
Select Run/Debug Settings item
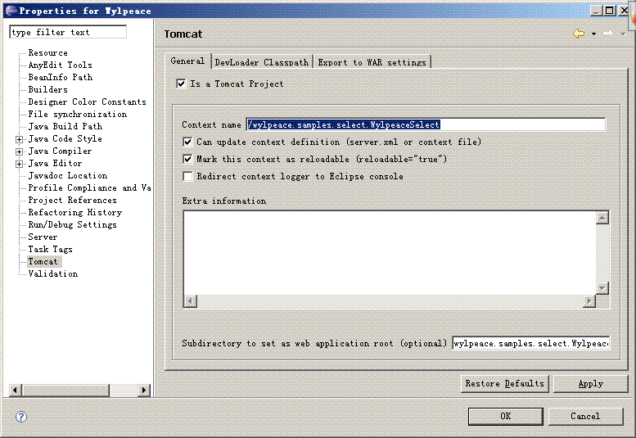click(x=72, y=224)
